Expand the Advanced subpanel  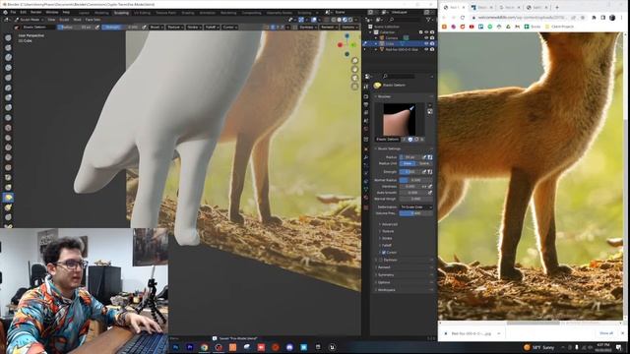tap(389, 224)
